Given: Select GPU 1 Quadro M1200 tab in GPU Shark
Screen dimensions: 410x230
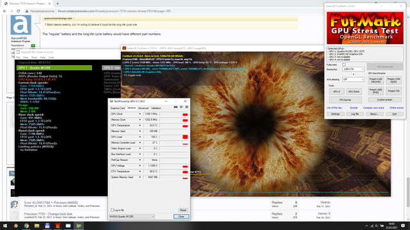Looking at the screenshot, I should [x=54, y=68].
